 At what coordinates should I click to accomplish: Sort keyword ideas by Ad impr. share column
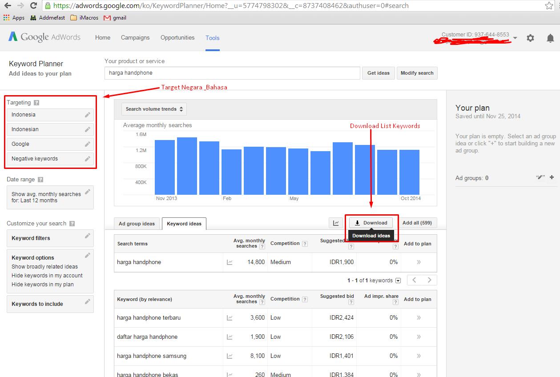[381, 296]
